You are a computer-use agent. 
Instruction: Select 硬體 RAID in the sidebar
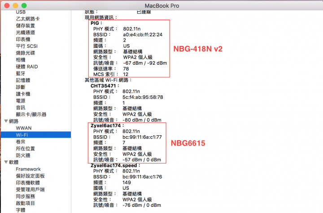(x=27, y=67)
